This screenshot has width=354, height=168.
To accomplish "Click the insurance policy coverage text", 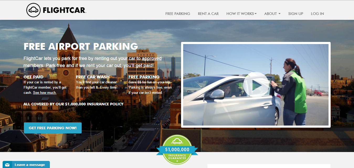I will 73,104.
